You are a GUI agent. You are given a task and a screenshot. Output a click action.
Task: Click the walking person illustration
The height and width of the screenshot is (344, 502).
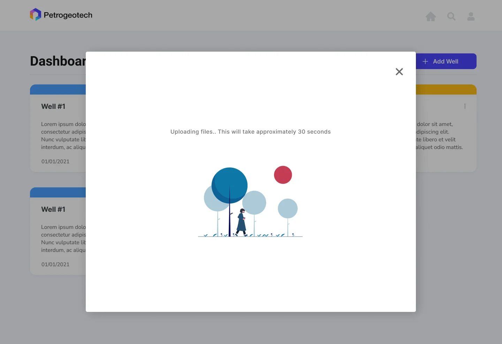pyautogui.click(x=241, y=223)
